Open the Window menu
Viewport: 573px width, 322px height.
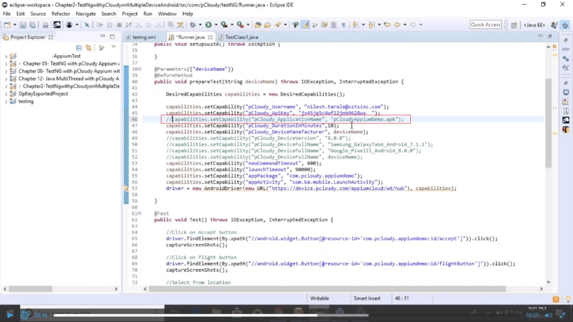tap(167, 14)
